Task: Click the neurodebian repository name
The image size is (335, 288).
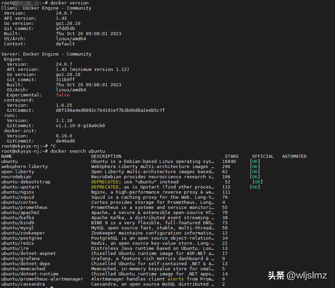Action: click(16, 177)
